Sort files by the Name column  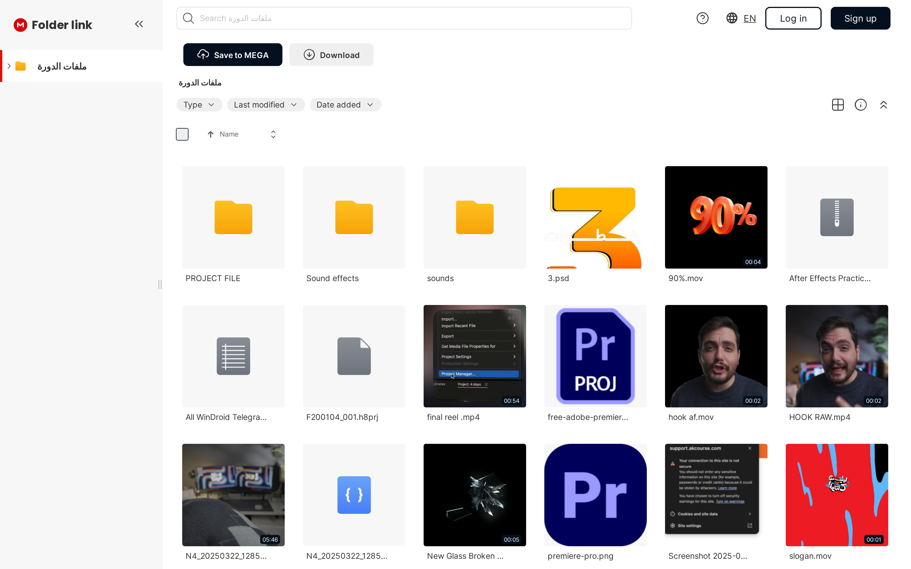tap(229, 134)
